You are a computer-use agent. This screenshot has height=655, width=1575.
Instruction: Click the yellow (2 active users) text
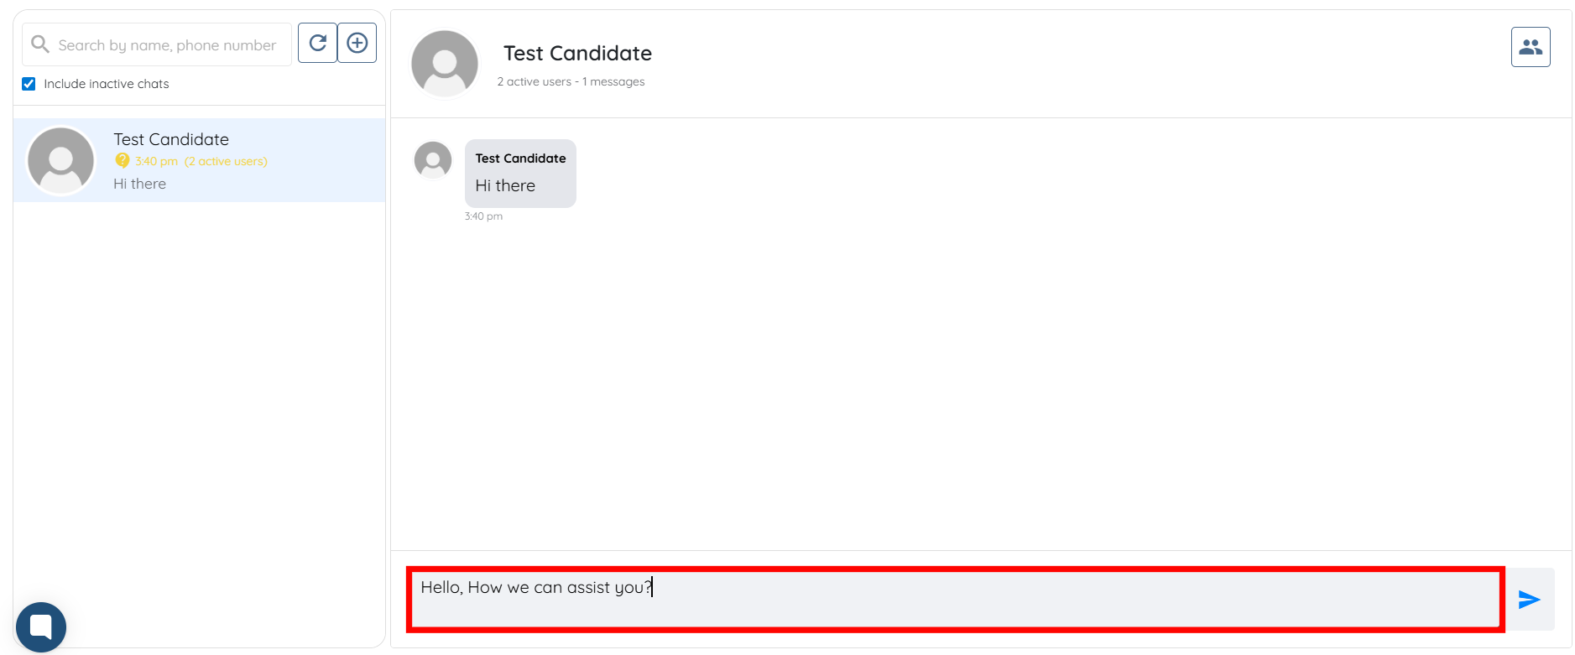tap(226, 161)
